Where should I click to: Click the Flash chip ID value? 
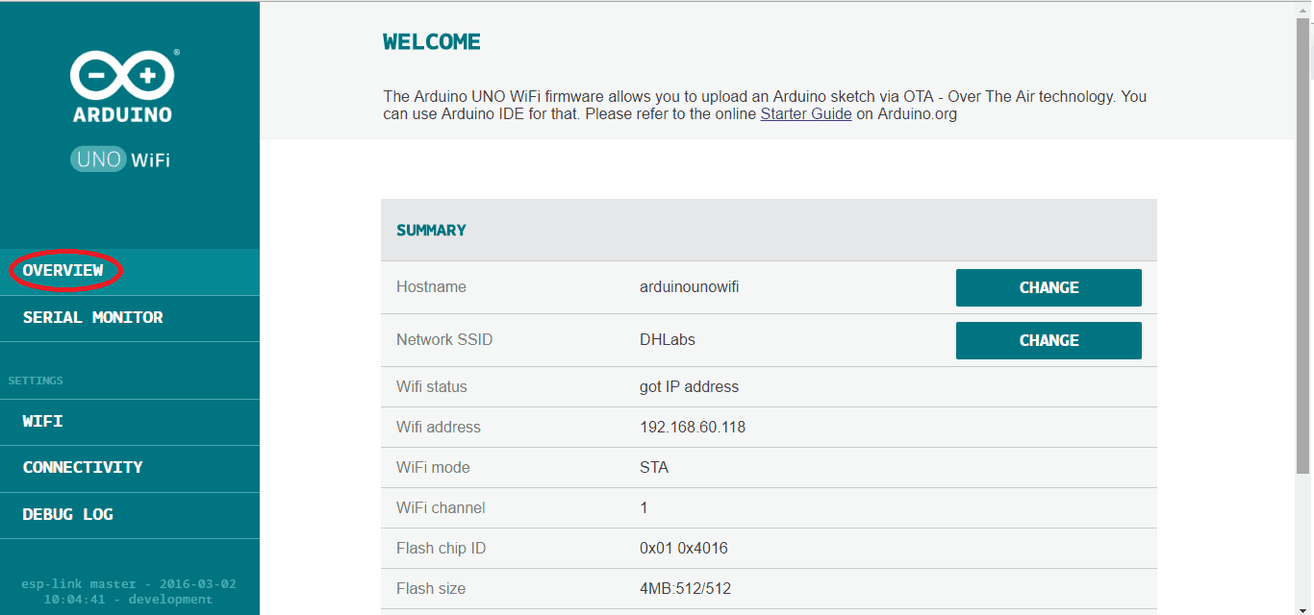tap(683, 548)
